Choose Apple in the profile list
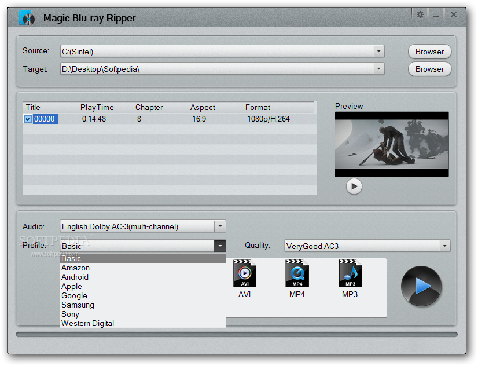478x366 pixels. (143, 286)
